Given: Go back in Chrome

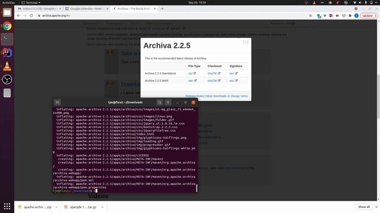Looking at the screenshot, I should 18,15.
